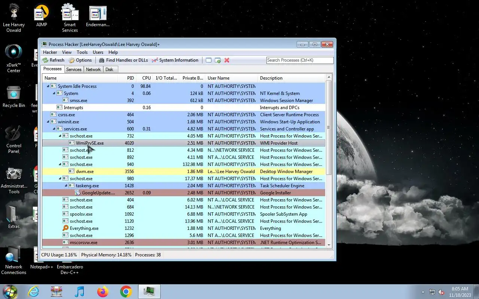Sort by User Name column header

[231, 78]
